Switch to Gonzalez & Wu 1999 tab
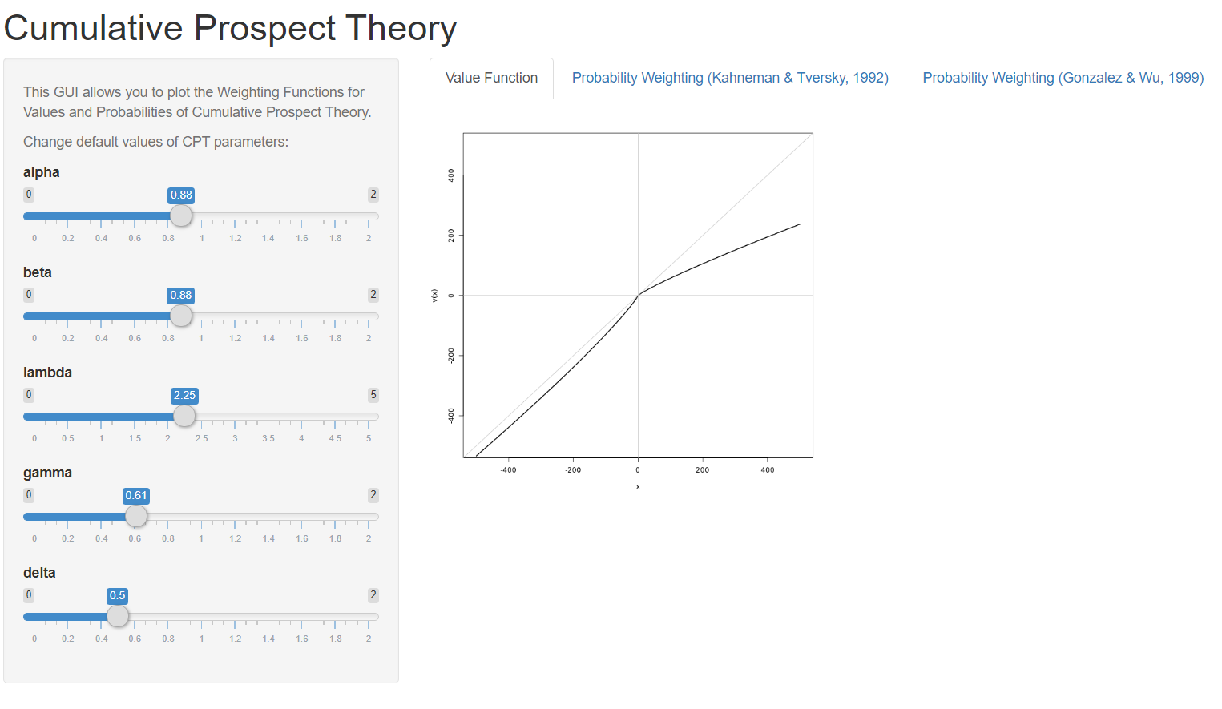The width and height of the screenshot is (1222, 709). [1063, 78]
